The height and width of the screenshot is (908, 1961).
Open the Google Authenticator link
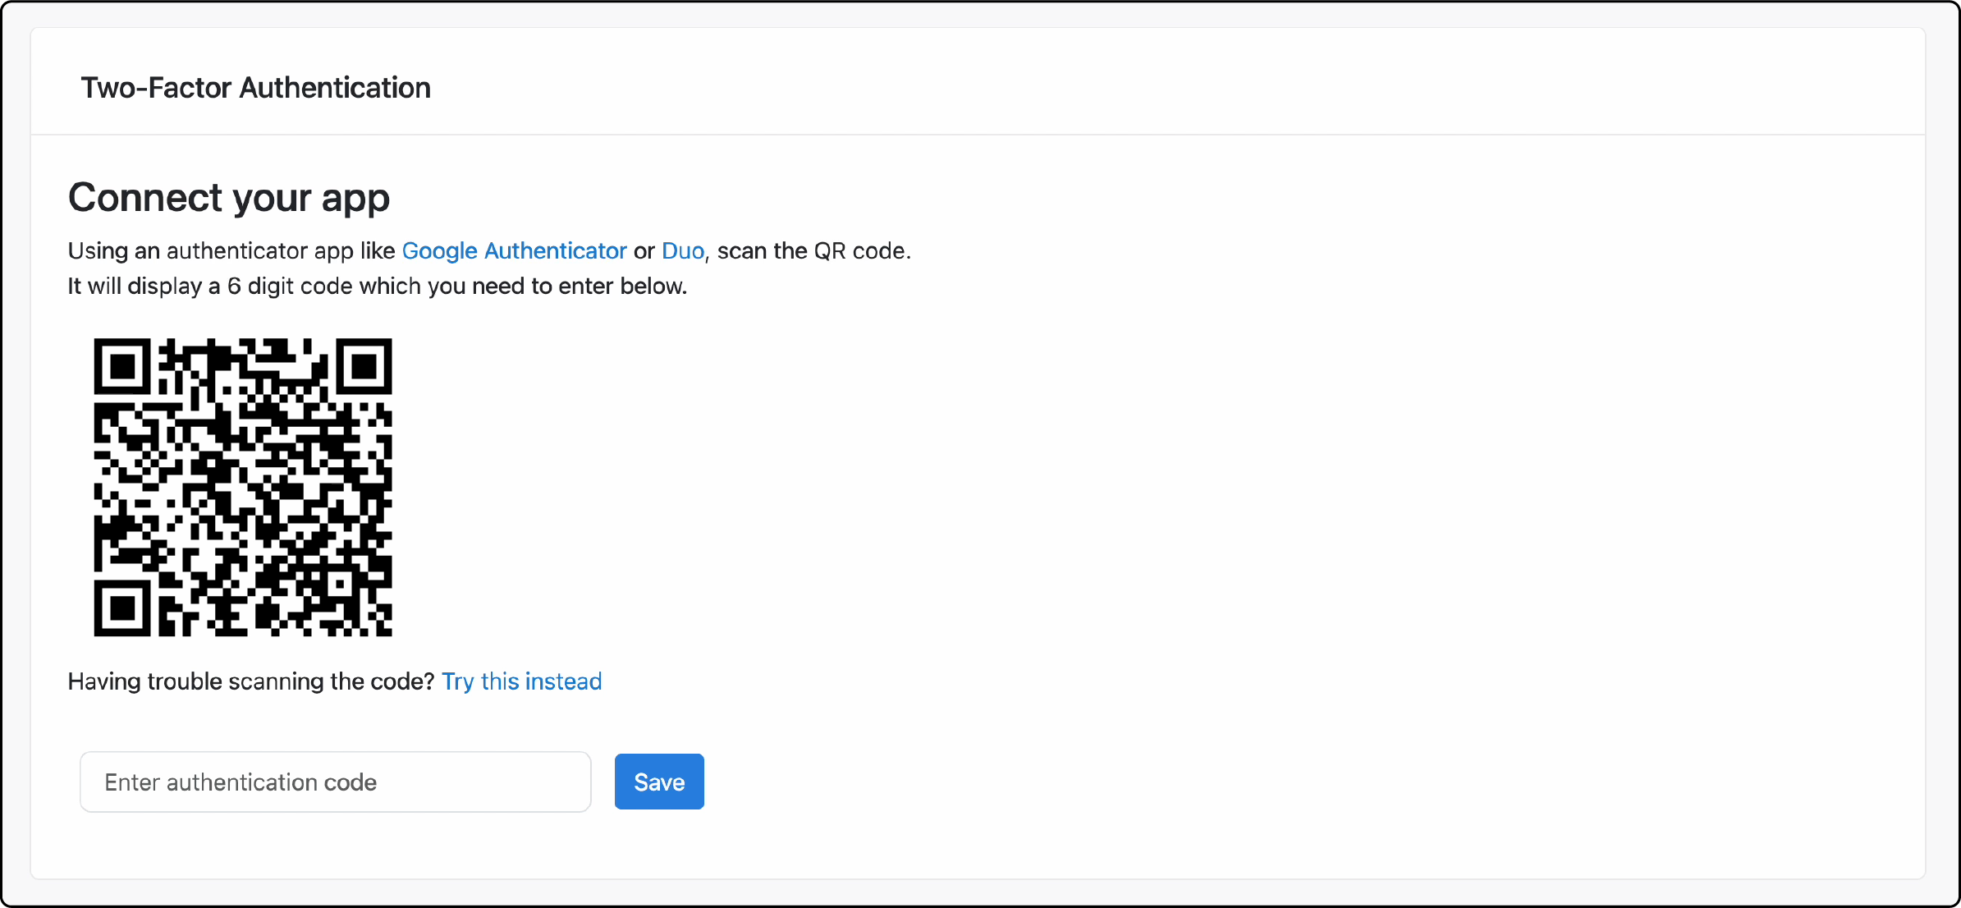point(514,251)
